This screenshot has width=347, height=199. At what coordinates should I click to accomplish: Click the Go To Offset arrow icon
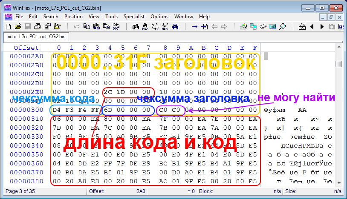[194, 27]
